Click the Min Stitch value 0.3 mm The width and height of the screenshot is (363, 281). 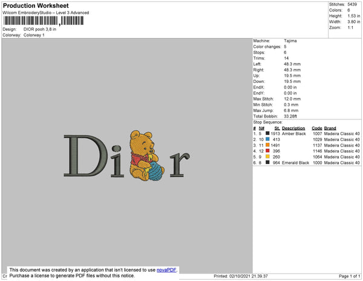[x=291, y=105]
